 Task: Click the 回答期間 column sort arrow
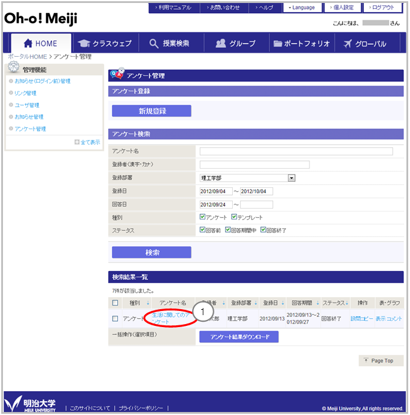click(x=318, y=303)
